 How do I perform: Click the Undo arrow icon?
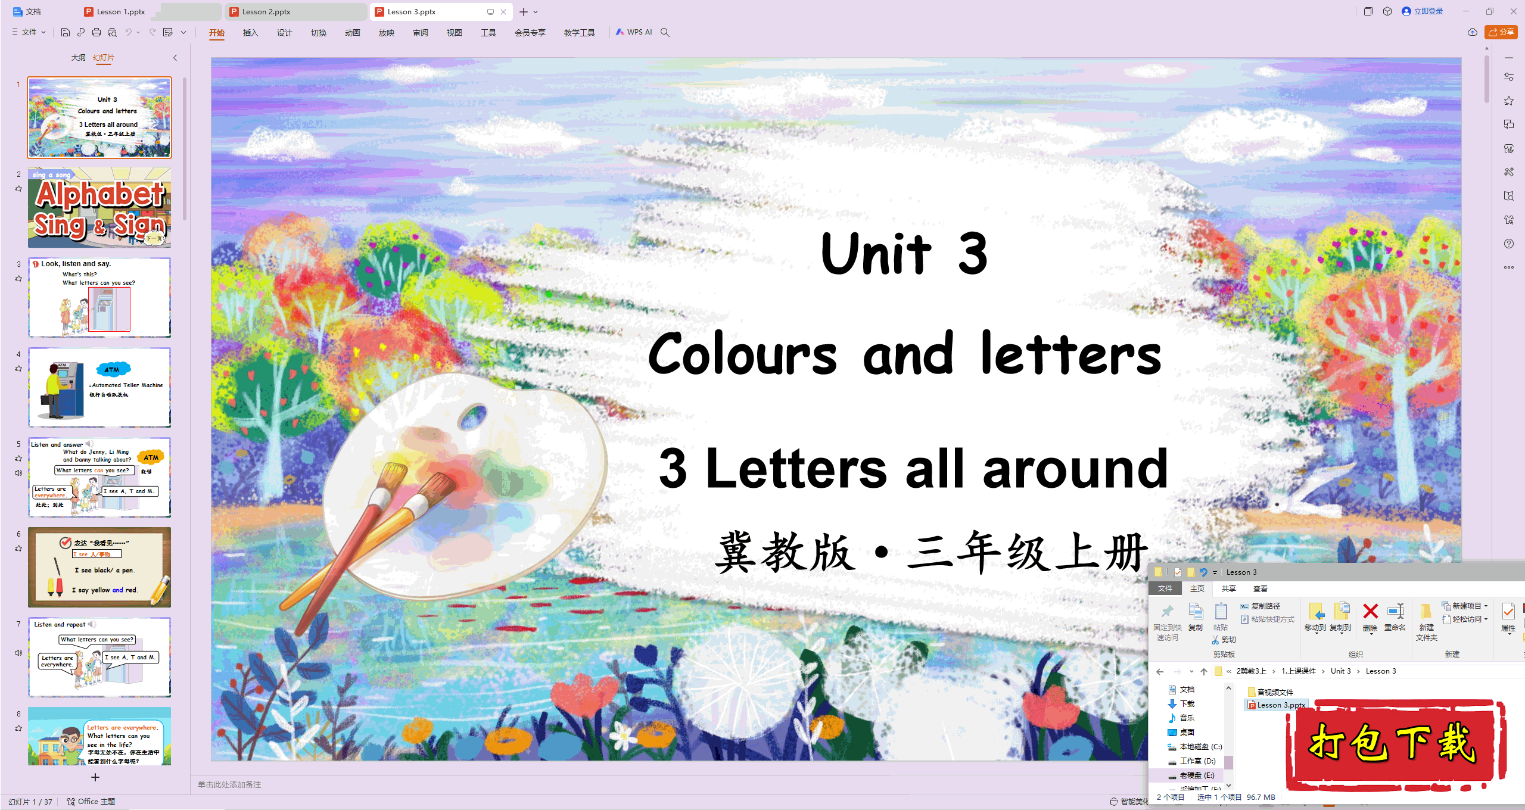tap(128, 32)
